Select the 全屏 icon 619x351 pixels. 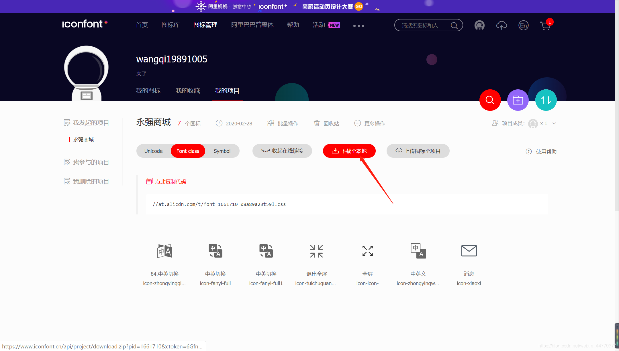point(368,251)
